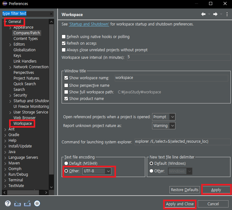This screenshot has width=232, height=210.
Task: Collapse the General tree node
Action: [6, 22]
